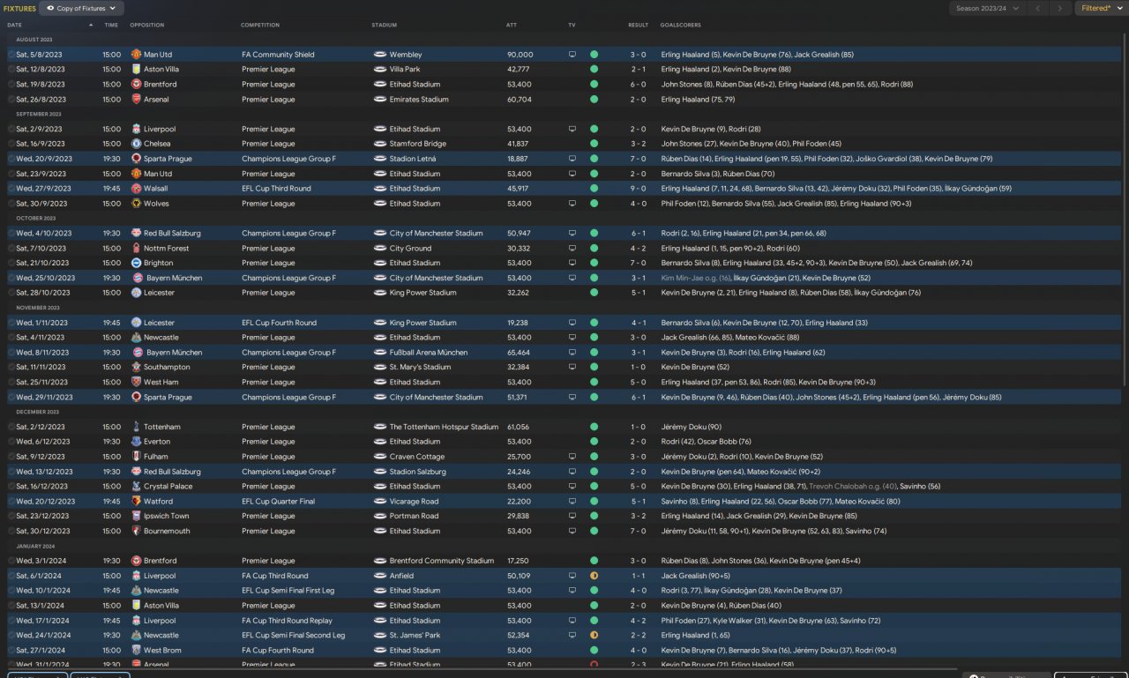Image resolution: width=1129 pixels, height=678 pixels.
Task: Sort by the Competition column header
Action: 260,25
